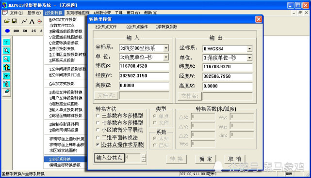This screenshot has height=178, width=311.
Task: Select 公共点操作求系数 radio option
Action: (98, 145)
